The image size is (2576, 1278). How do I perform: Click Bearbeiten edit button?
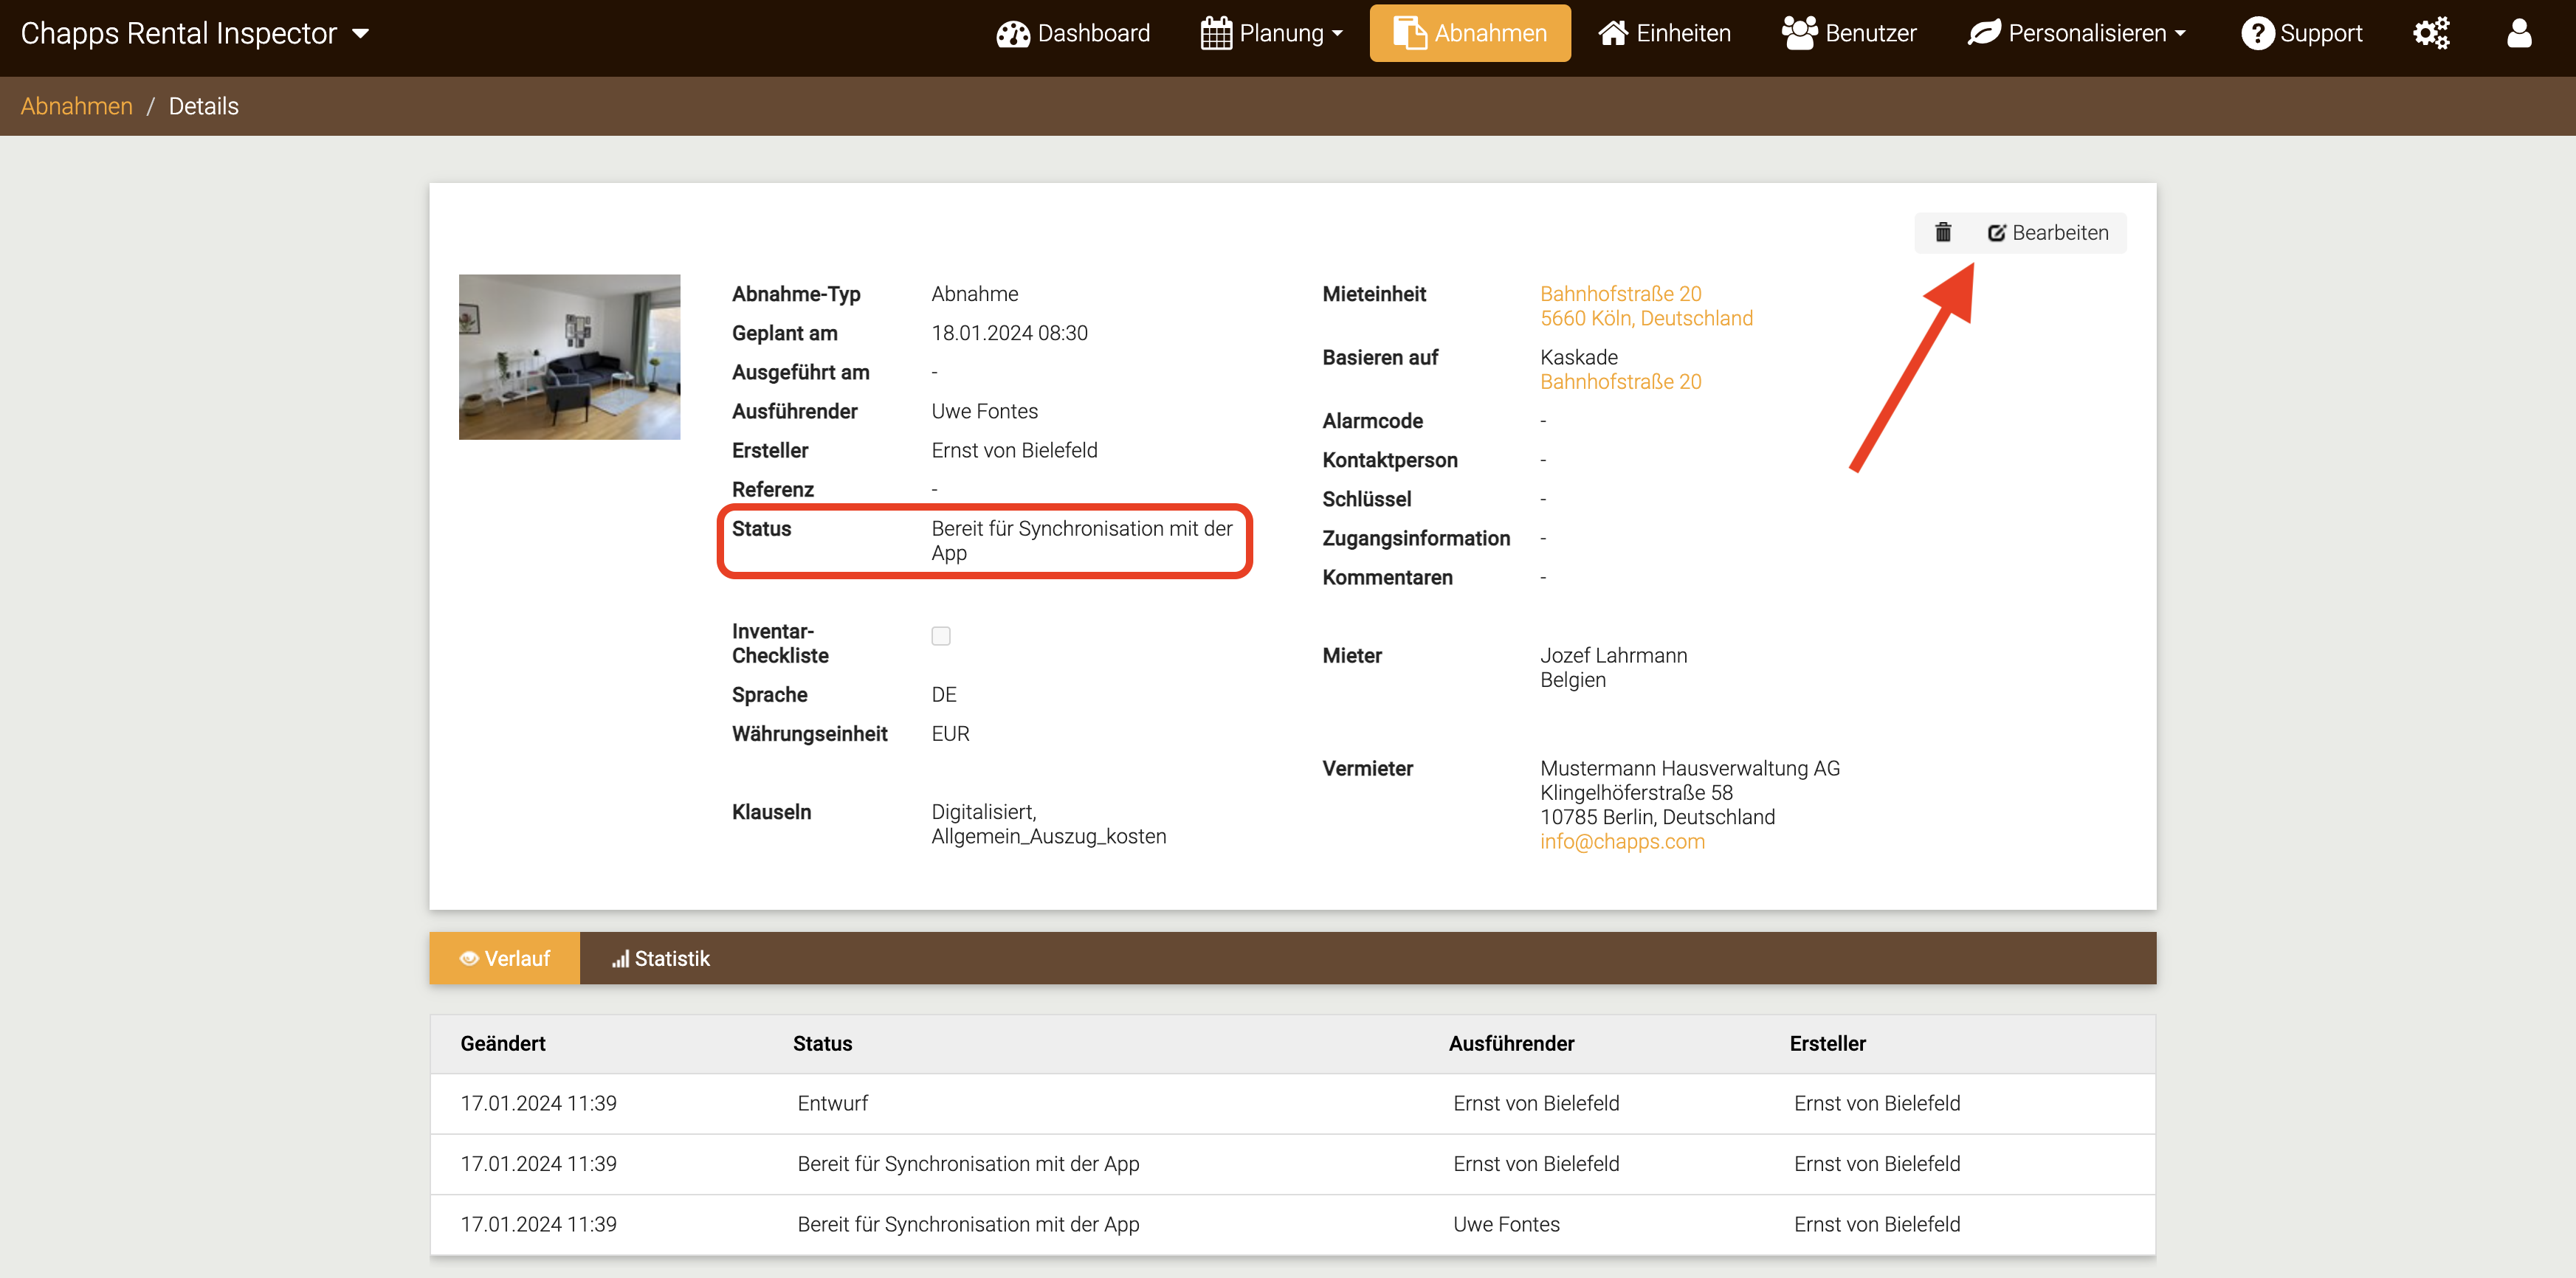tap(2048, 233)
